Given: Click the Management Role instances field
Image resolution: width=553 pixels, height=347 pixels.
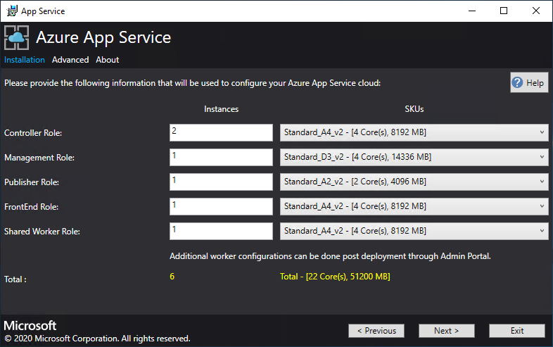Looking at the screenshot, I should pos(220,157).
